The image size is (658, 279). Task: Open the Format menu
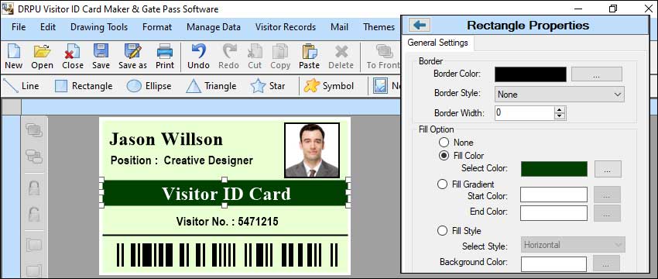tap(157, 27)
